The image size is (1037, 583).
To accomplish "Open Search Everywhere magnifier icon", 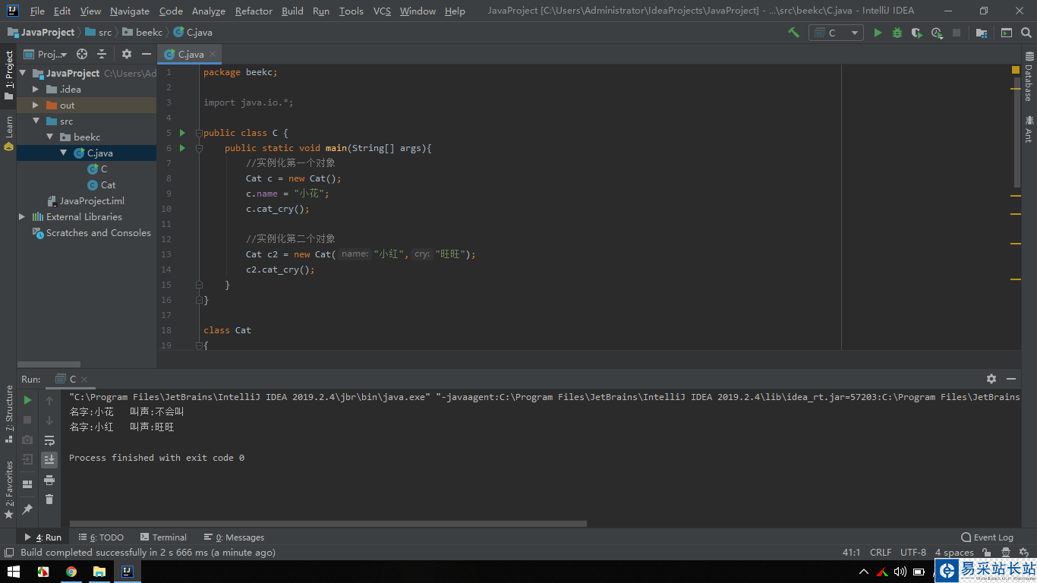I will tap(1026, 33).
